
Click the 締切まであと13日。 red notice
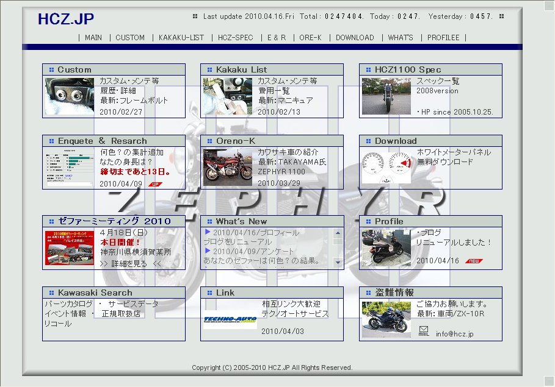point(136,172)
